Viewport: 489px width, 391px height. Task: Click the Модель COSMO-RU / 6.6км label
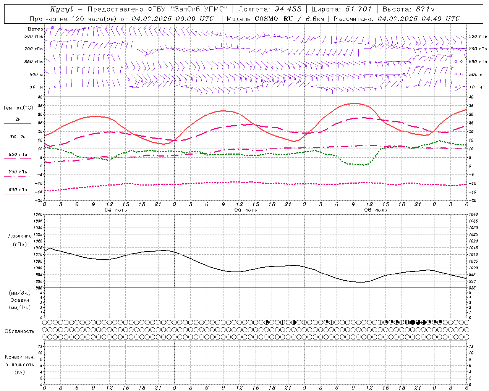pyautogui.click(x=275, y=19)
